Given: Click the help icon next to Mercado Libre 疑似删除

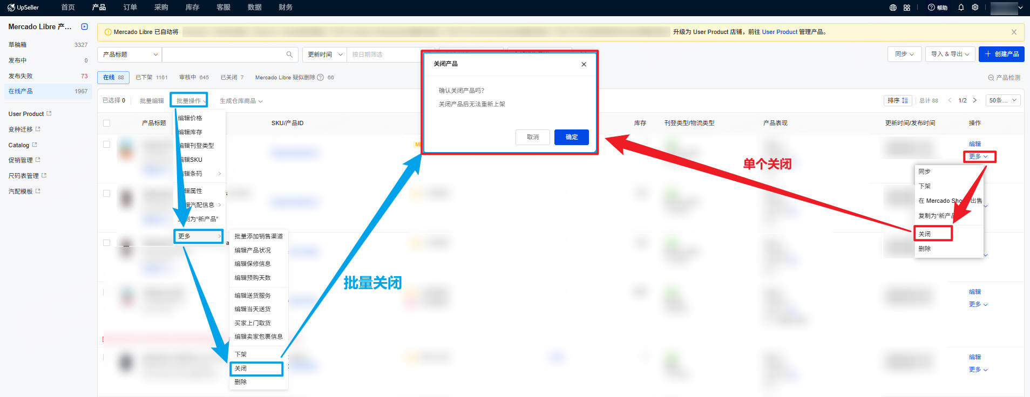Looking at the screenshot, I should point(320,77).
